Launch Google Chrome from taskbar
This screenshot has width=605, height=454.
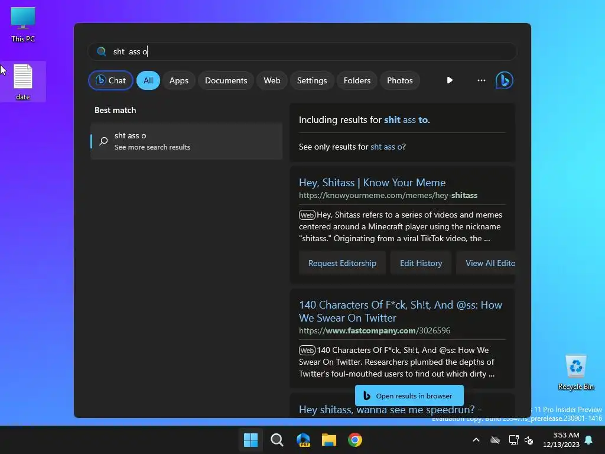click(x=355, y=440)
